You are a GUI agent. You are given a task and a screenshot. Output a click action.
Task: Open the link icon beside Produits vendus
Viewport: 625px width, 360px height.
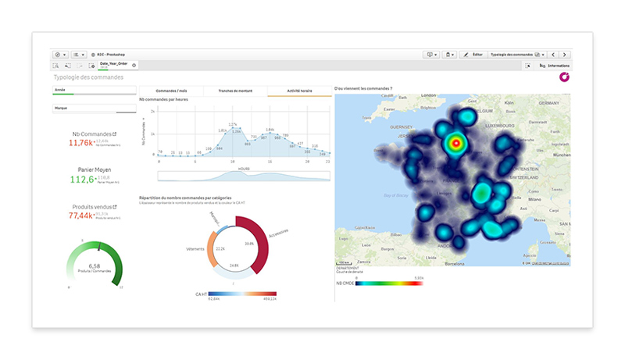pos(115,207)
